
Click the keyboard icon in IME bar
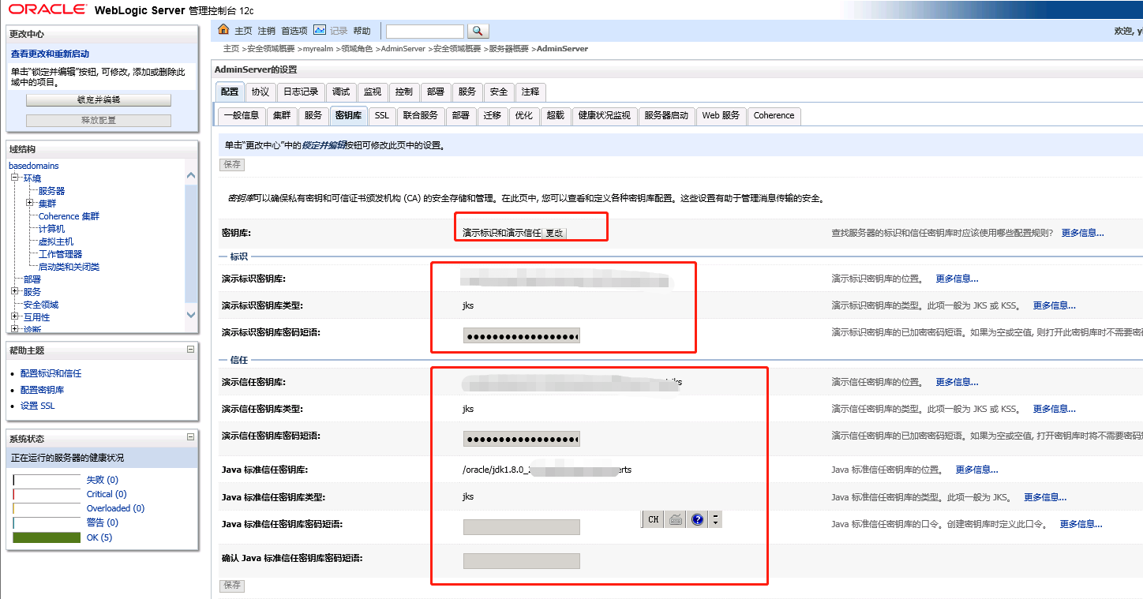[x=676, y=519]
